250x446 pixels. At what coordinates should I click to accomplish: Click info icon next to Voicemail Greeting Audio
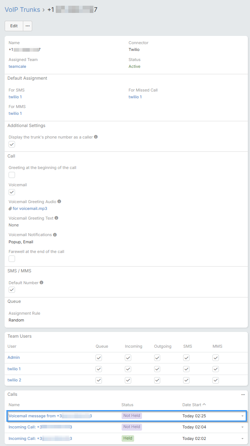[x=59, y=202]
